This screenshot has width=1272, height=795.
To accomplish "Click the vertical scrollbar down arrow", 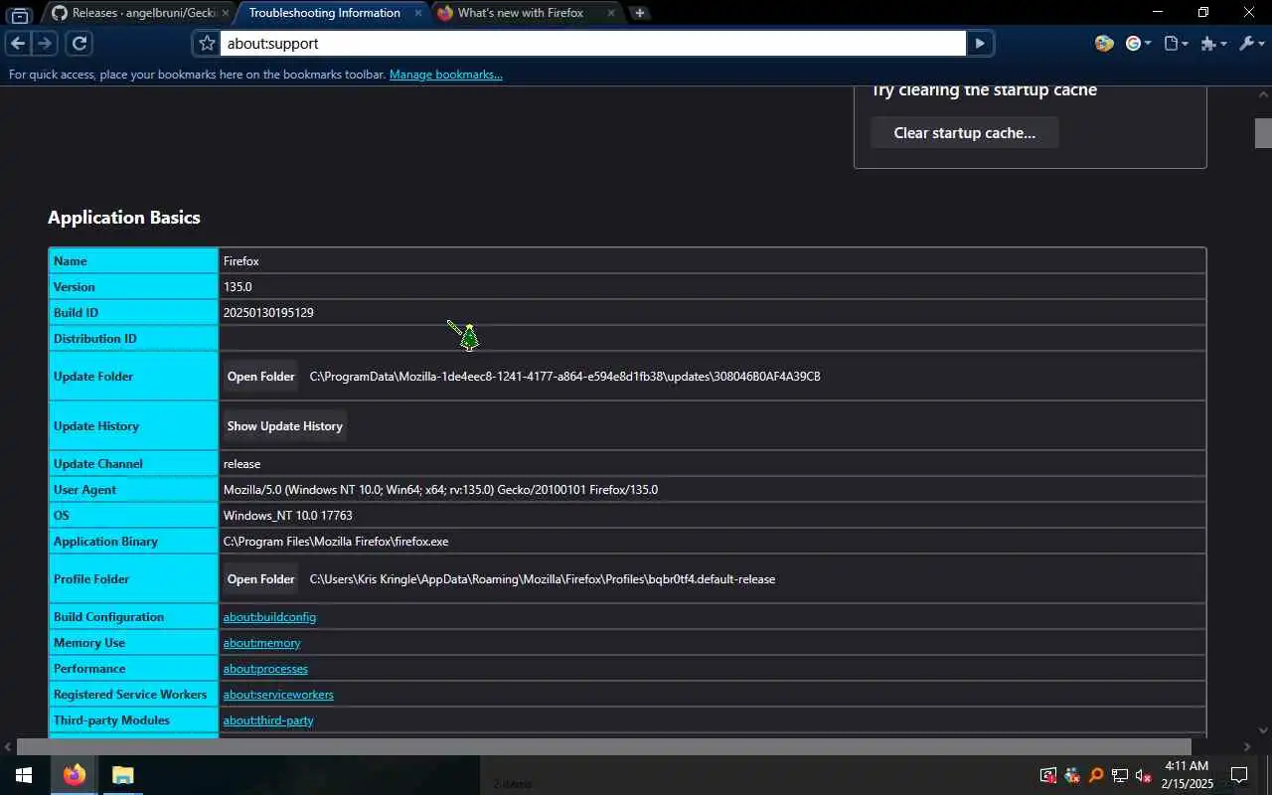I will (1263, 730).
